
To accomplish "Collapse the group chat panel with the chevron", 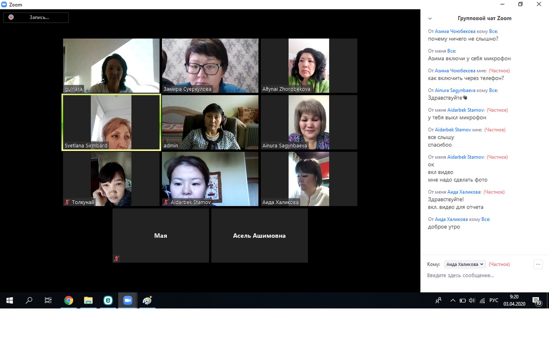I will (430, 19).
